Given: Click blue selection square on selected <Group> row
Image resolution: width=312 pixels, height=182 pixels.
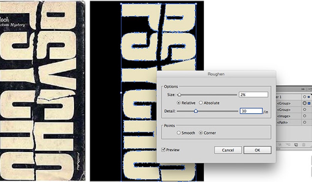Looking at the screenshot, I should click(x=309, y=103).
